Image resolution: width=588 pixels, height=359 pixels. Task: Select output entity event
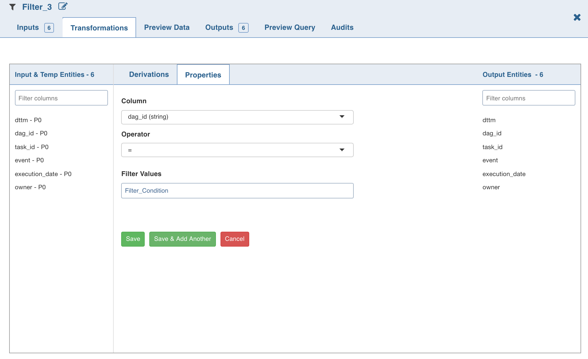click(x=490, y=160)
